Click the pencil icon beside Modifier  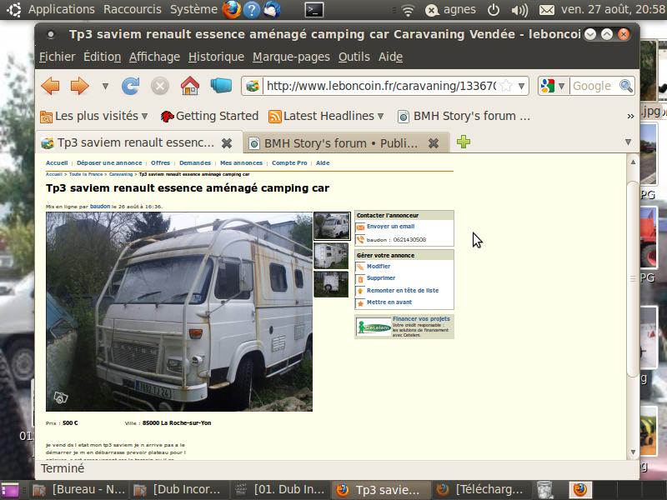[360, 267]
